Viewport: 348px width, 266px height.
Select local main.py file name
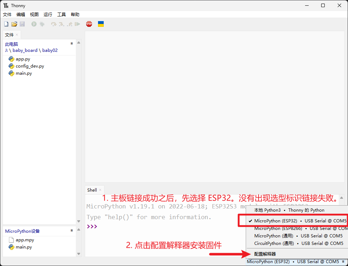tap(24, 73)
